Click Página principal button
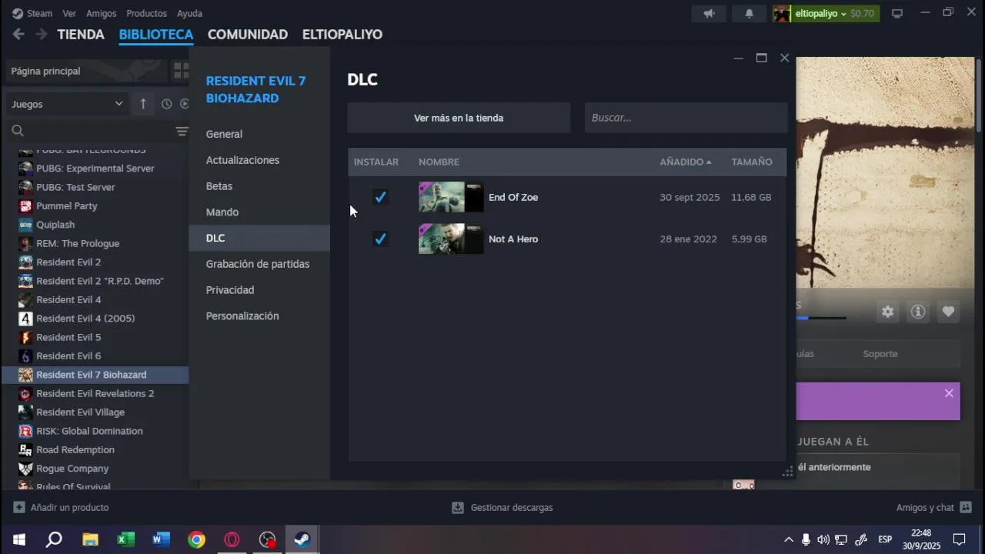The height and width of the screenshot is (554, 985). tap(85, 71)
